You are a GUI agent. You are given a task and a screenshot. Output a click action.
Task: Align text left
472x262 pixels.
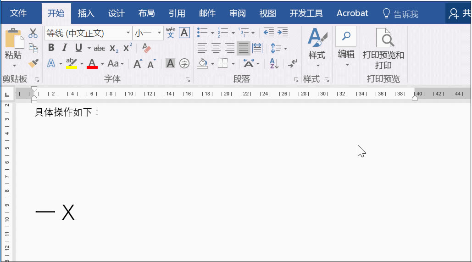click(x=202, y=48)
